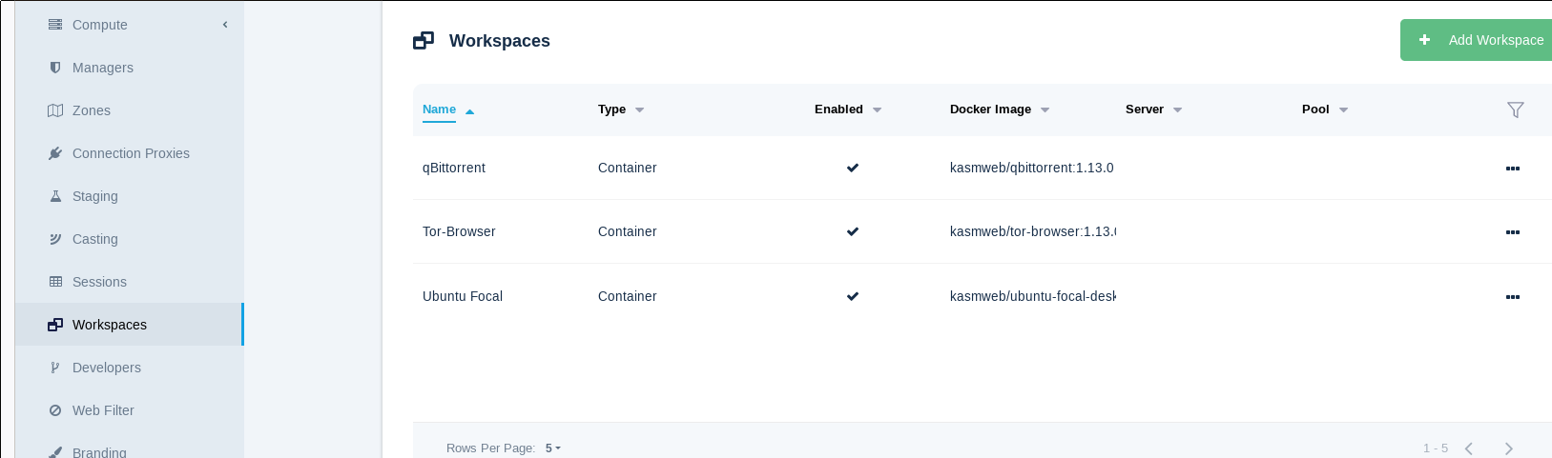
Task: Click the Enabled checkmark for Ubuntu Focal
Action: pos(853,296)
